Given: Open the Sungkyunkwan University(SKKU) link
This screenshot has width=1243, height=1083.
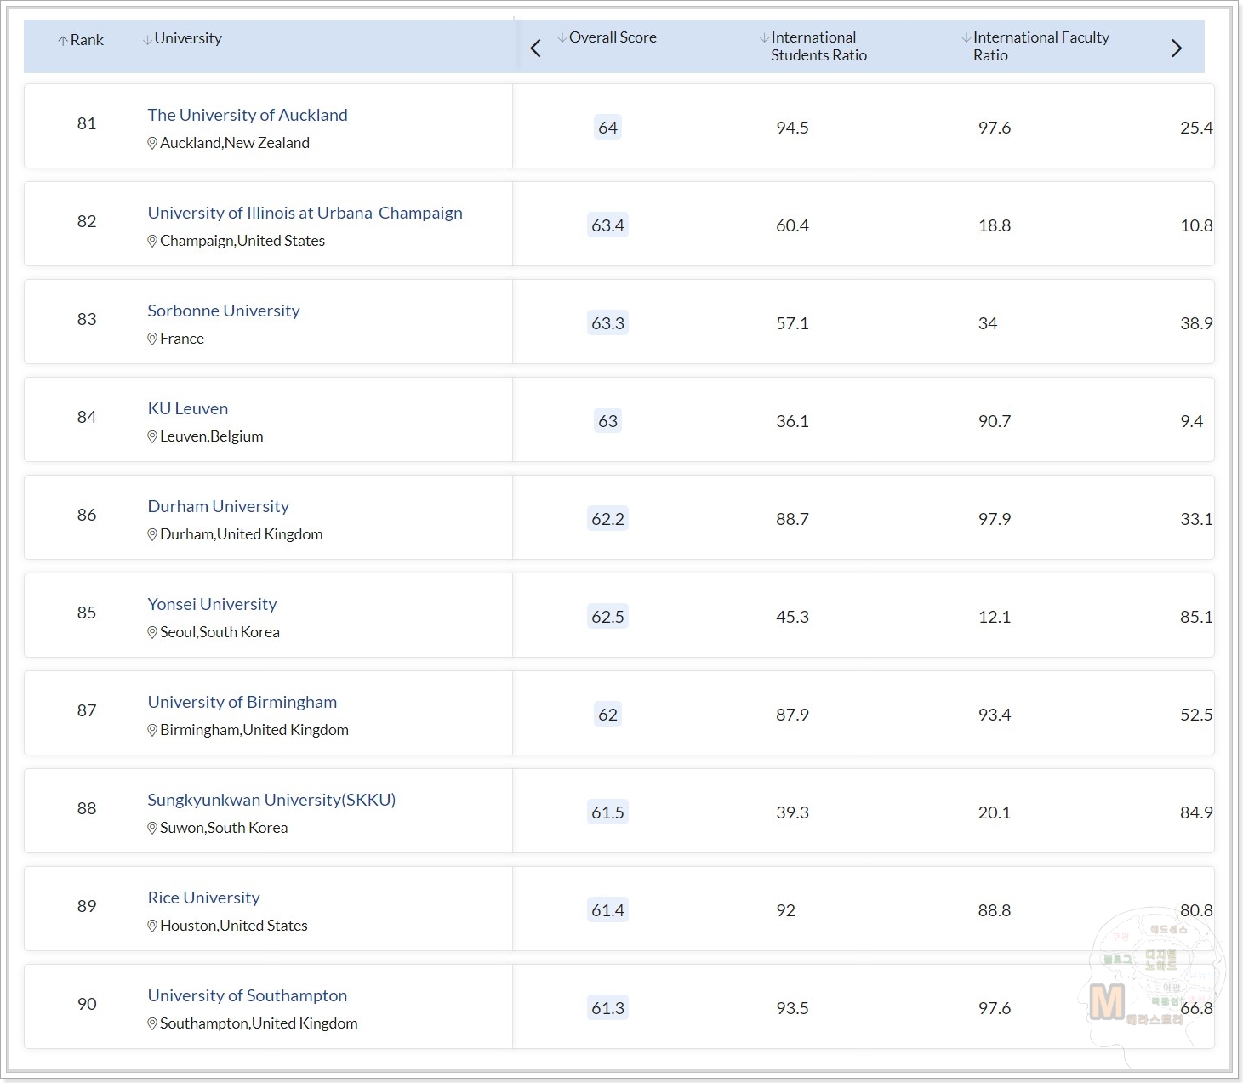Looking at the screenshot, I should pyautogui.click(x=271, y=800).
